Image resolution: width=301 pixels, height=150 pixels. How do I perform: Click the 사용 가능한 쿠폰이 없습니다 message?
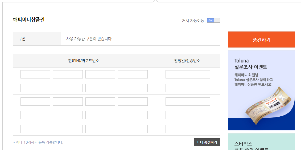[x=89, y=39]
